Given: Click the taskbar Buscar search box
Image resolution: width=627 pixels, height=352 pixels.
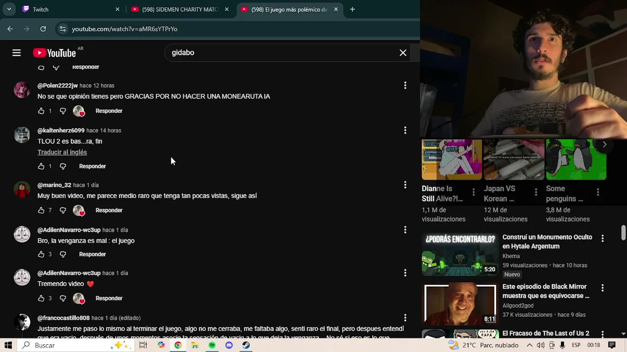Looking at the screenshot, I should click(x=76, y=345).
